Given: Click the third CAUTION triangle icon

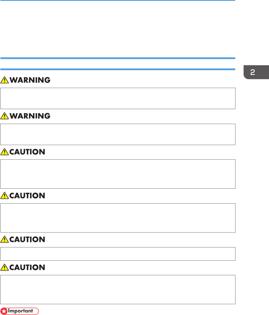Looking at the screenshot, I should tap(5, 240).
